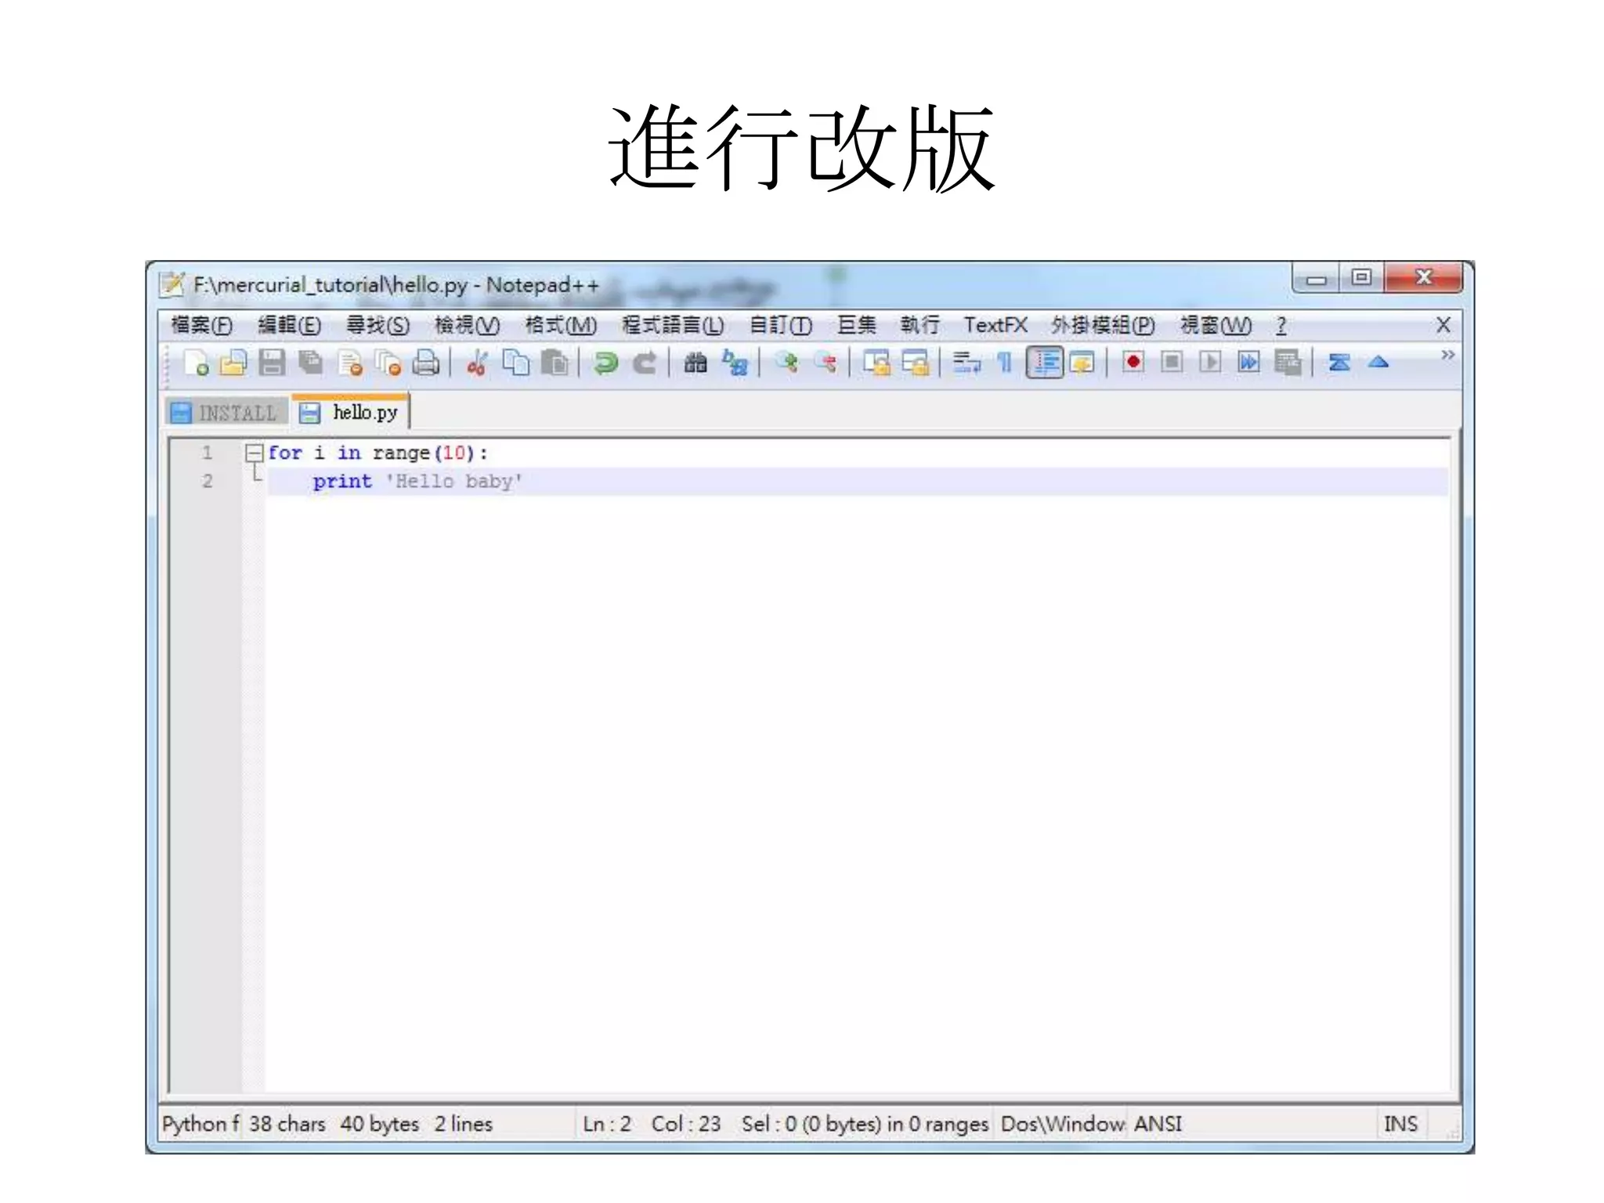This screenshot has width=1604, height=1203.
Task: Click the Cut scissors icon
Action: [477, 363]
